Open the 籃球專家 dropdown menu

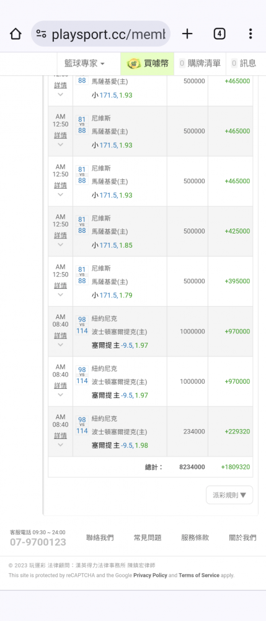pos(84,63)
